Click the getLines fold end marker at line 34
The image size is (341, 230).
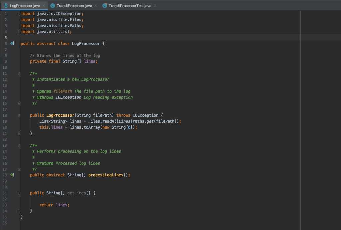pos(19,211)
